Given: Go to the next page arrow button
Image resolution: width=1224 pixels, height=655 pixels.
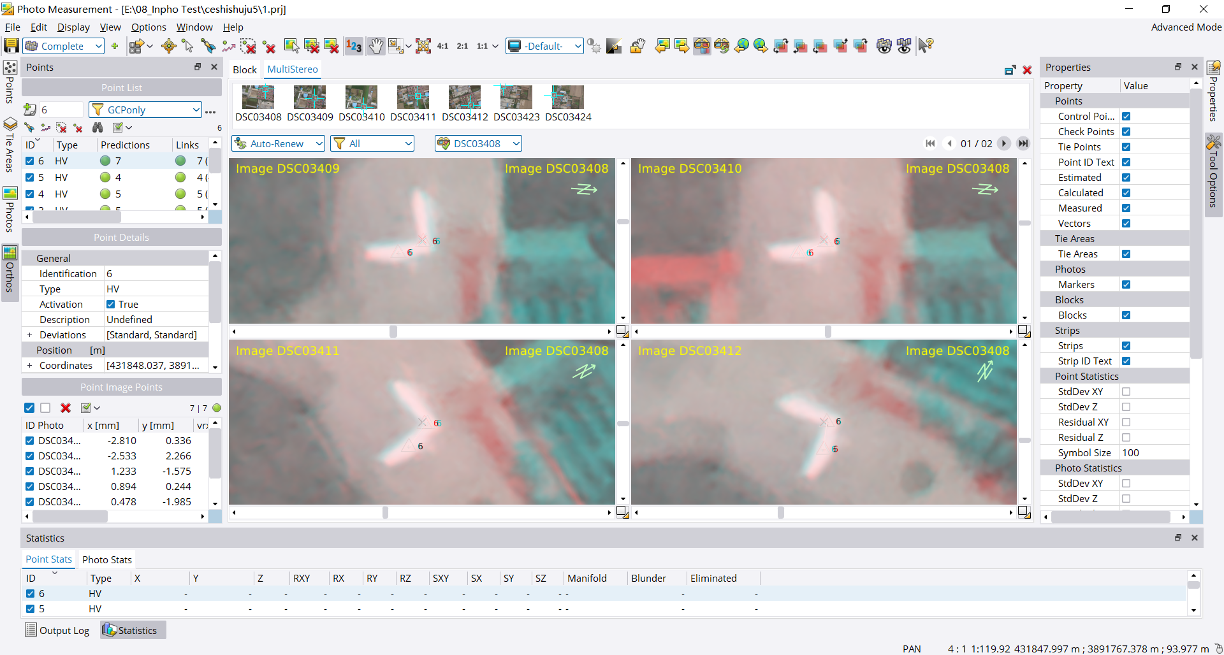Looking at the screenshot, I should (x=1003, y=143).
